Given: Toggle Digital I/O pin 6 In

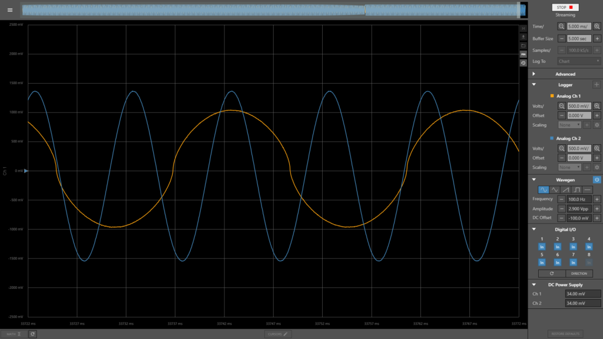Looking at the screenshot, I should coord(557,262).
